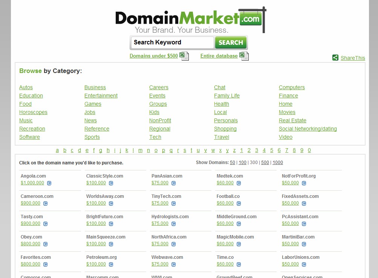The image size is (378, 278).
Task: Click the blue icon beside Medtek.com's price
Action: coord(239,183)
